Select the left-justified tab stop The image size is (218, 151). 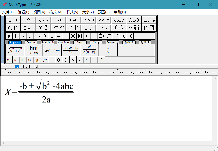(17, 67)
